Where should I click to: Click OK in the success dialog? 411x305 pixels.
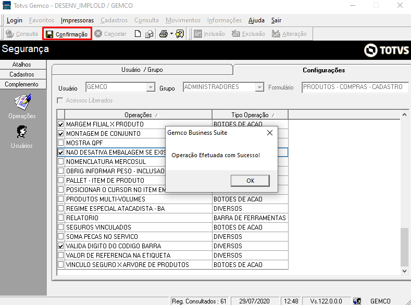tap(250, 181)
